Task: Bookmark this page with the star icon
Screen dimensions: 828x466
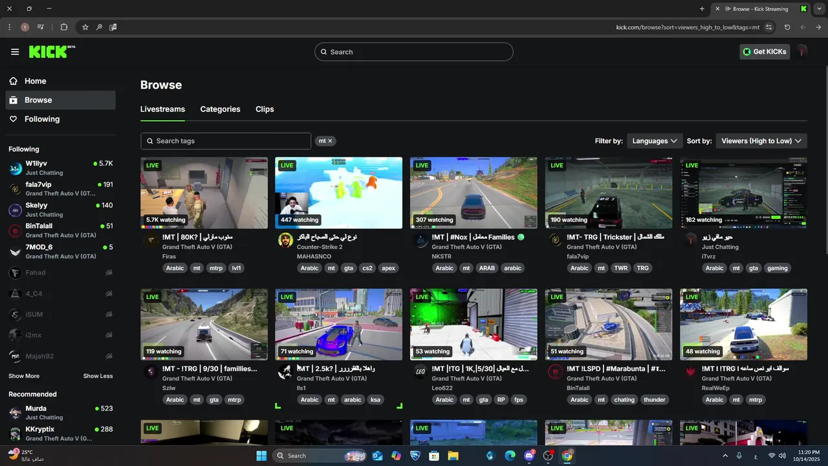Action: click(85, 27)
